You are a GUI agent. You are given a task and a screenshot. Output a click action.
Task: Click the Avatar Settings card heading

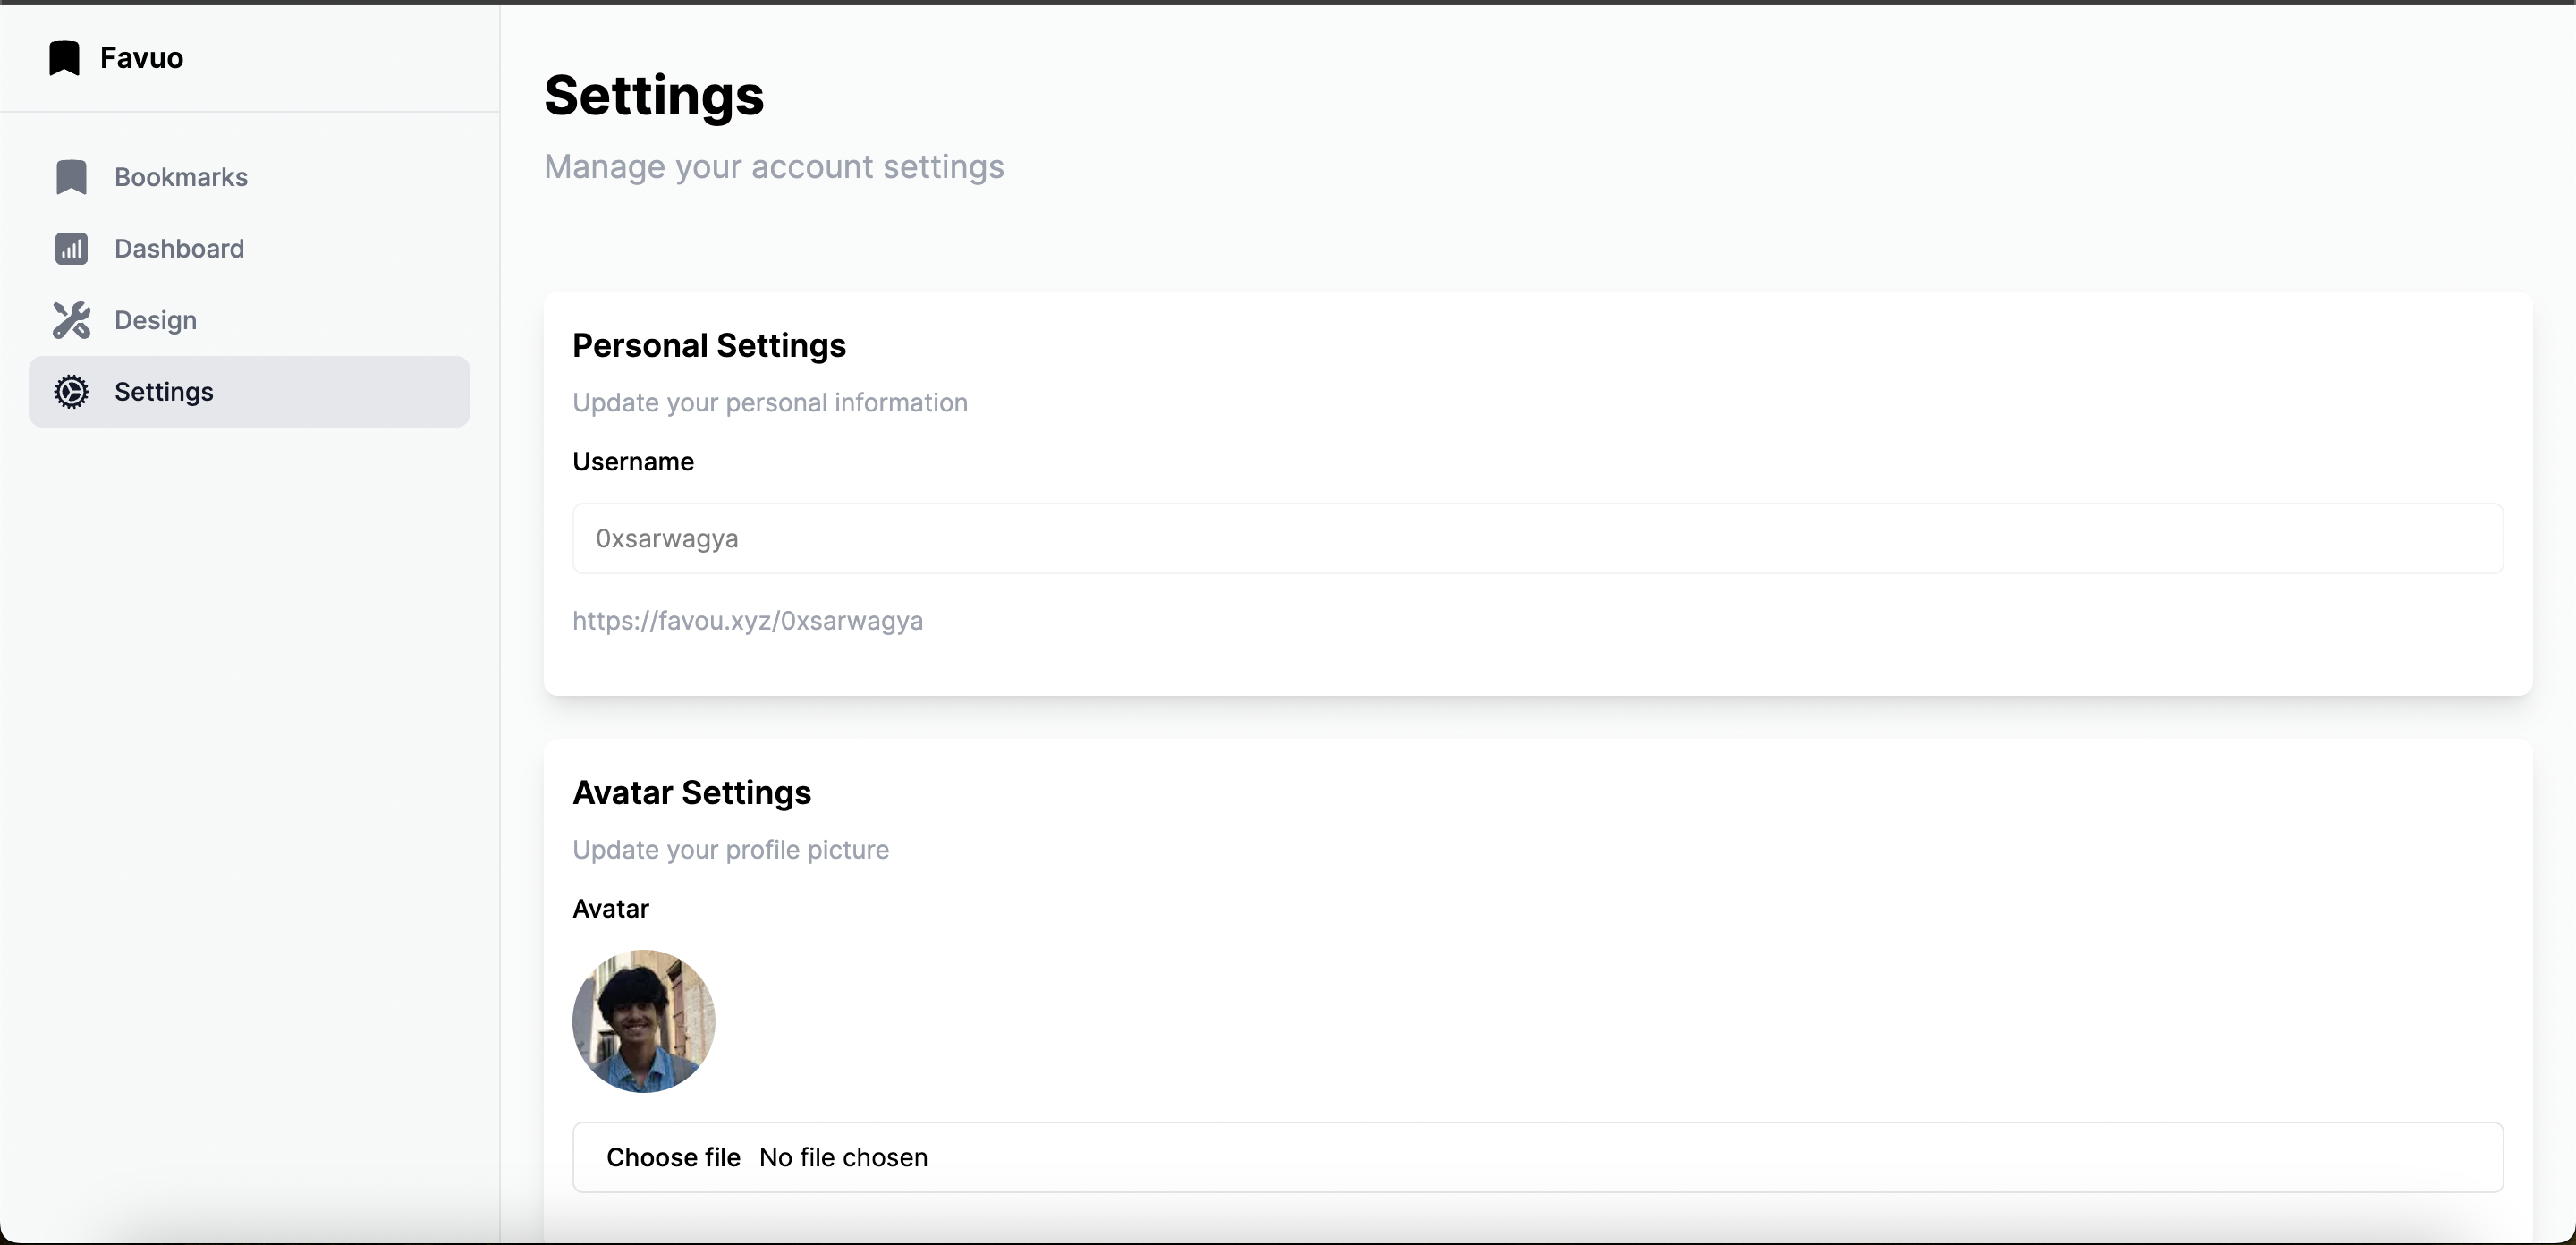pos(692,792)
